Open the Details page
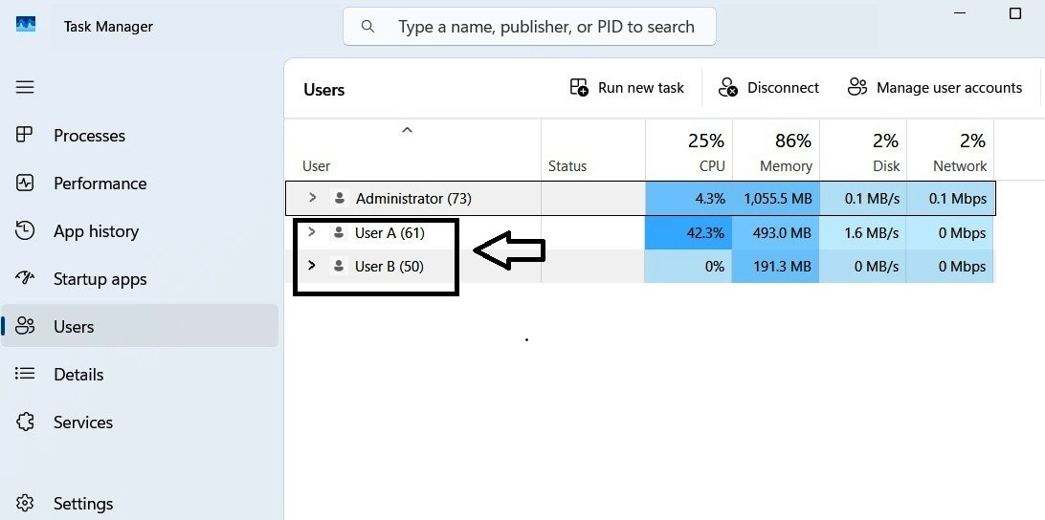The width and height of the screenshot is (1045, 520). [78, 374]
